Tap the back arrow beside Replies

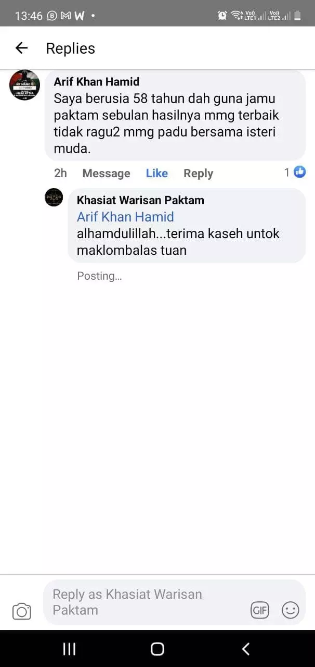pos(21,48)
